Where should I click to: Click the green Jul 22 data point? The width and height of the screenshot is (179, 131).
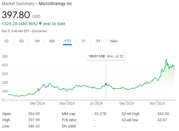tap(106, 84)
